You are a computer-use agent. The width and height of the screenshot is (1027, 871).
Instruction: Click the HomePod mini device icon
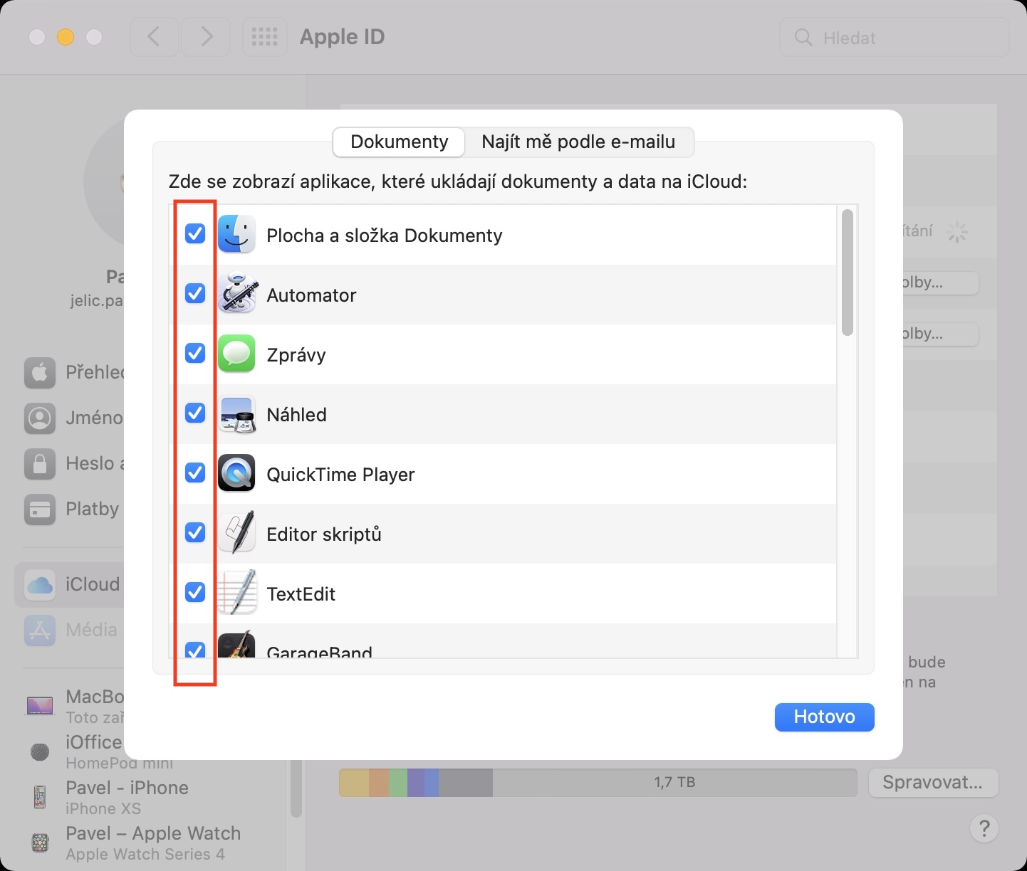pyautogui.click(x=40, y=751)
